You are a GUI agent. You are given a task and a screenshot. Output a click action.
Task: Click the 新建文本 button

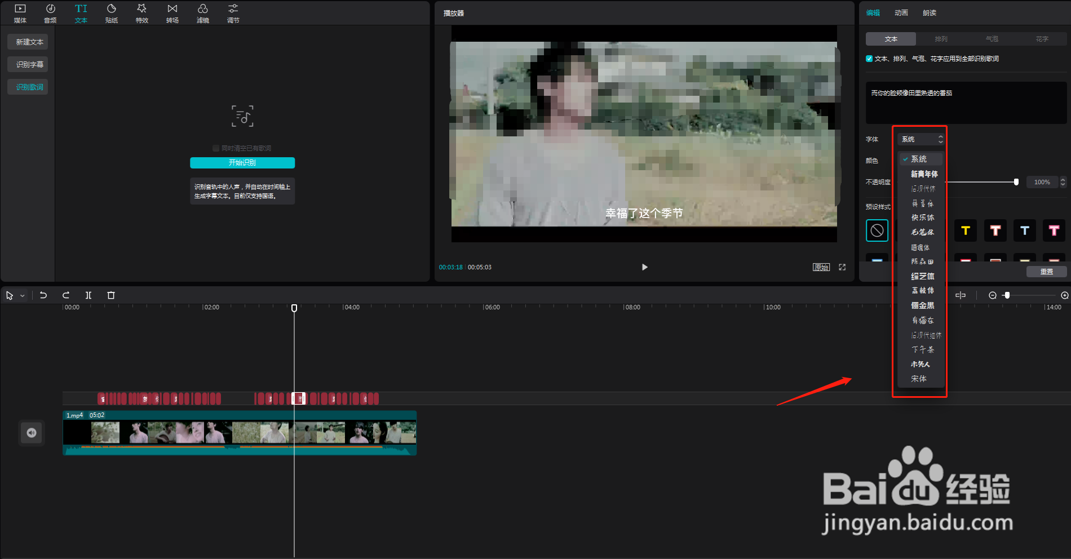[x=28, y=42]
